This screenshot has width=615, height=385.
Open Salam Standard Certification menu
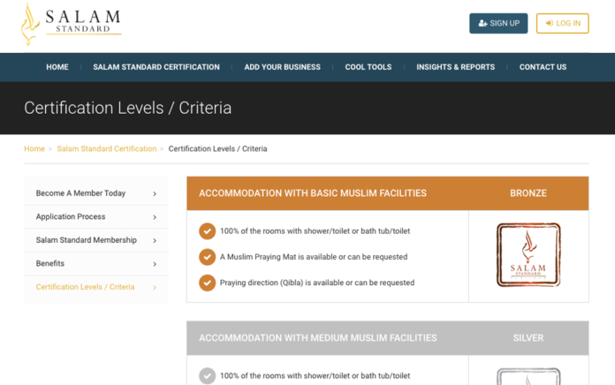156,67
